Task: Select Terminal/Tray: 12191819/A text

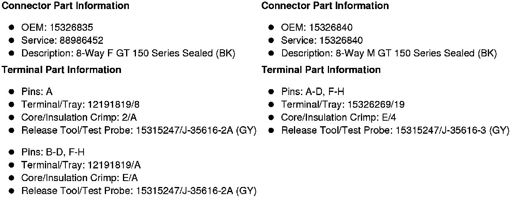Action: click(81, 165)
